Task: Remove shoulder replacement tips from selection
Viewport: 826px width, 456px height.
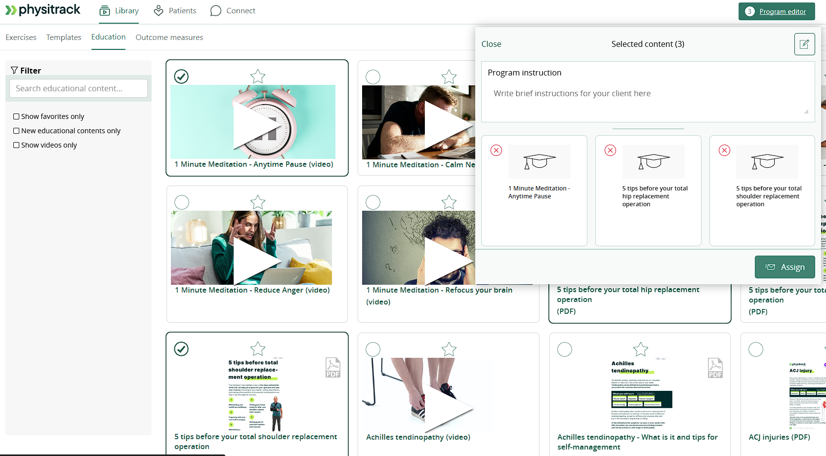Action: pos(725,151)
